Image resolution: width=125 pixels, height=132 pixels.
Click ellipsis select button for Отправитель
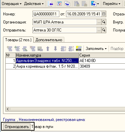99,30
